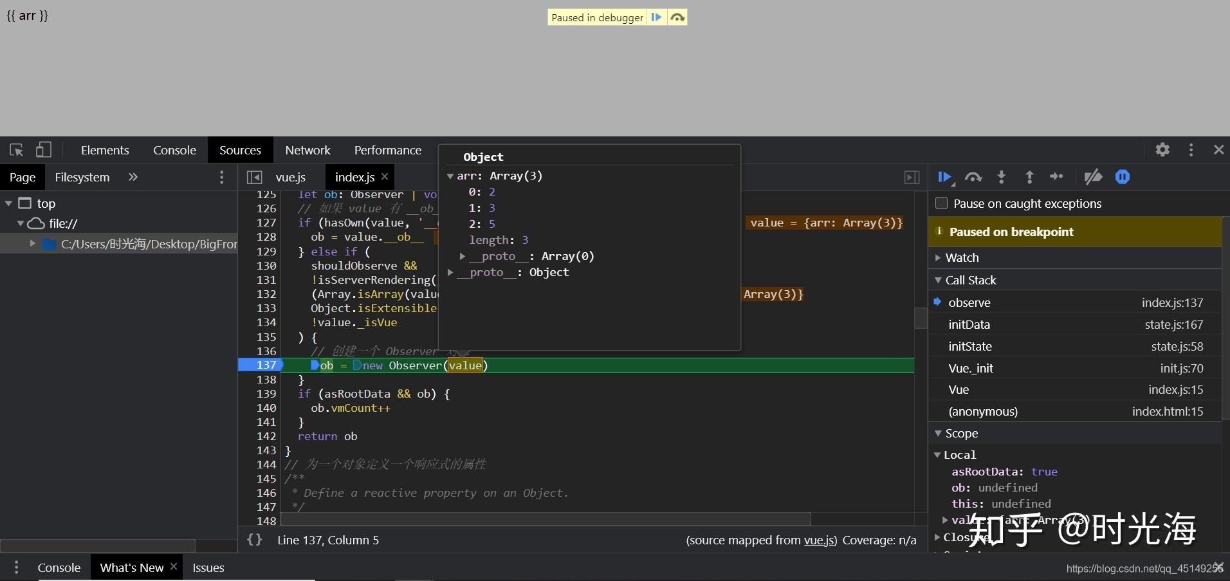Toggle the device emulation toolbar

point(43,149)
